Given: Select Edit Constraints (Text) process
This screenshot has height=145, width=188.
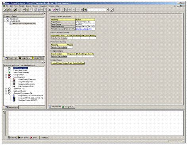Looking at the screenshot, I should coord(26,86).
